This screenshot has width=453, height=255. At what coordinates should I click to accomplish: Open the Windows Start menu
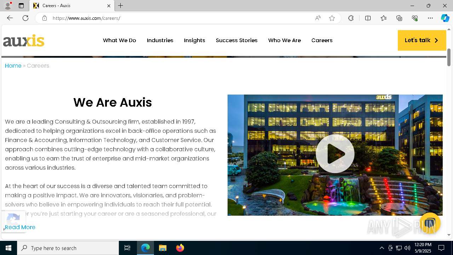8,248
